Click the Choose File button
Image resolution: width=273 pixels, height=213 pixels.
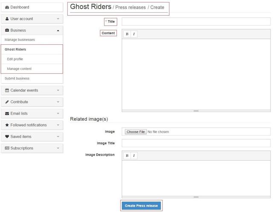[x=136, y=132]
